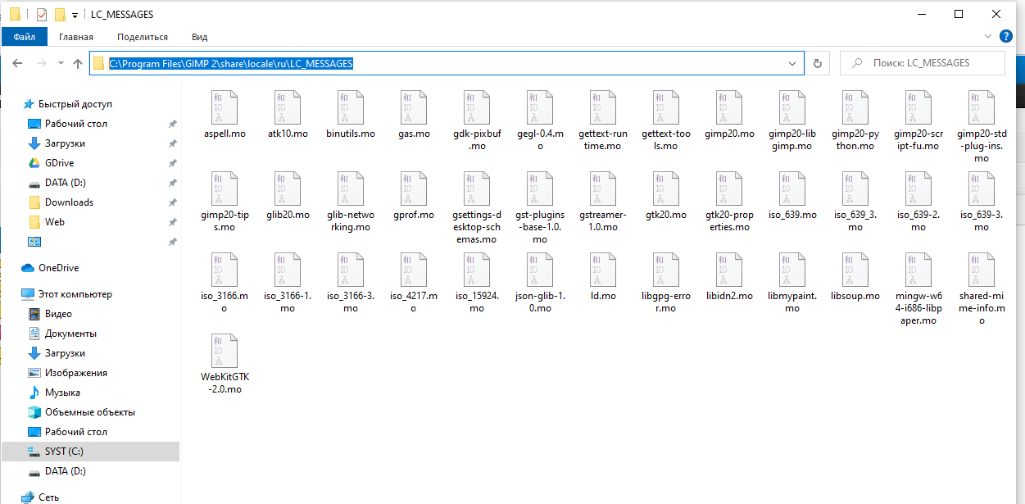Viewport: 1025px width, 504px height.
Task: Select the gettext-runtime.mo file icon
Action: coord(603,107)
